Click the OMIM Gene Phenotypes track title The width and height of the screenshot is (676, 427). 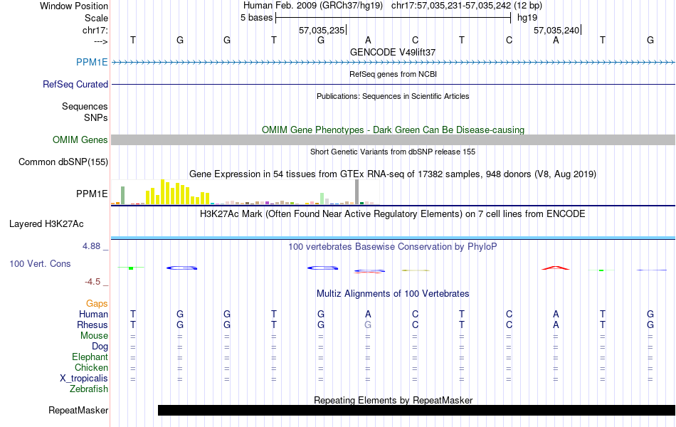(393, 130)
